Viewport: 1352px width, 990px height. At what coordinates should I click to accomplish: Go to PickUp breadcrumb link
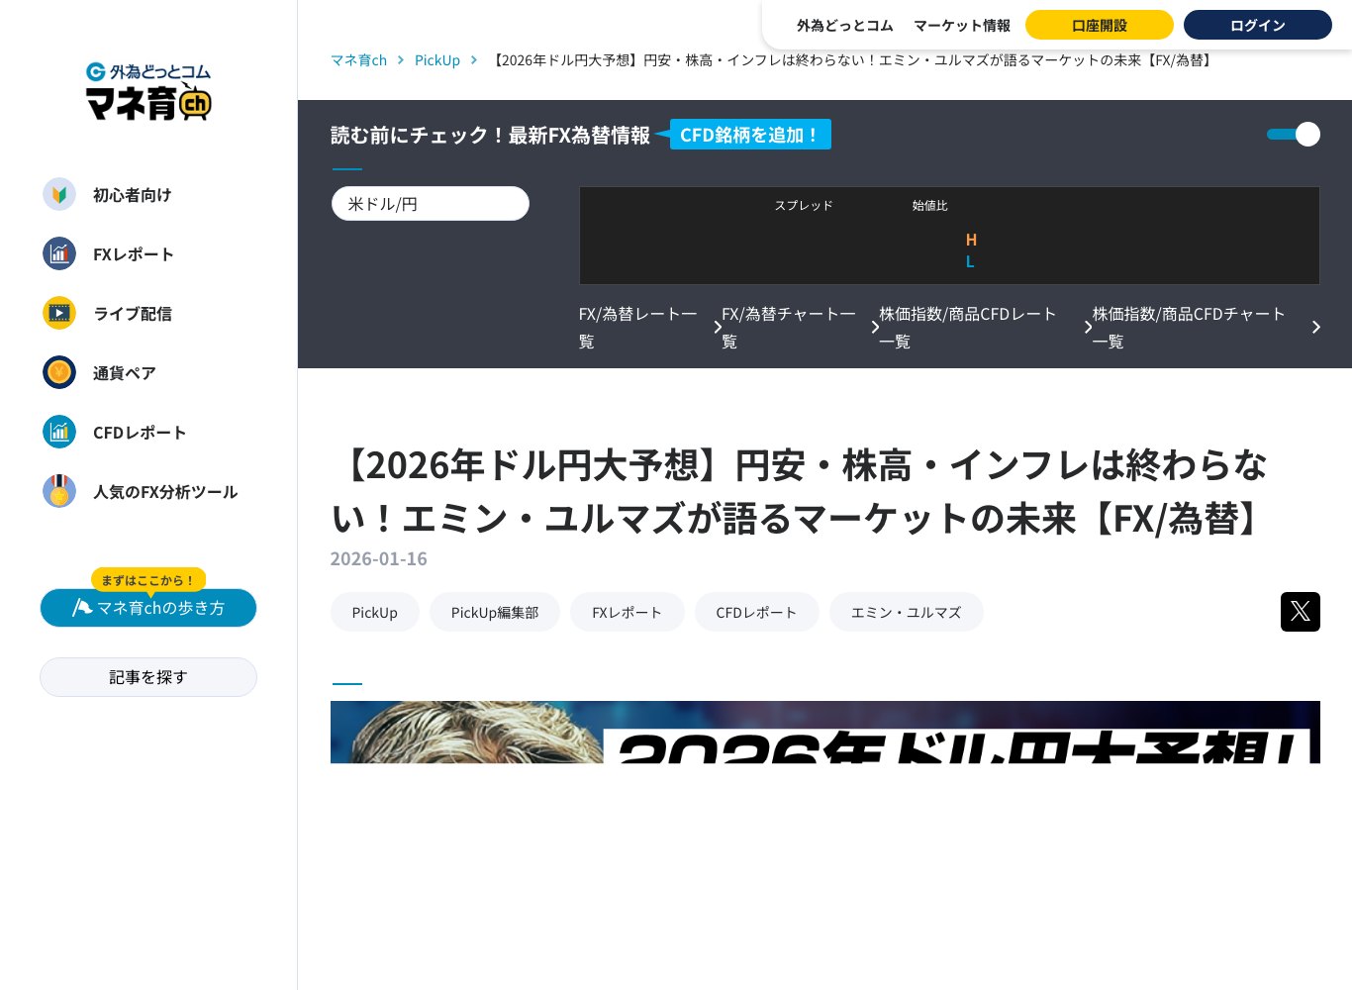tap(437, 60)
